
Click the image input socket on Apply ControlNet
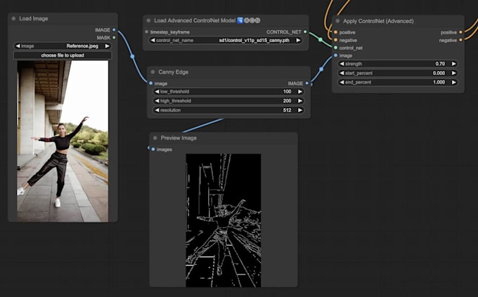(x=335, y=55)
